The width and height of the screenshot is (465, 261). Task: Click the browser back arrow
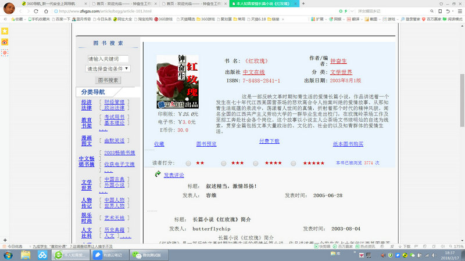point(20,11)
